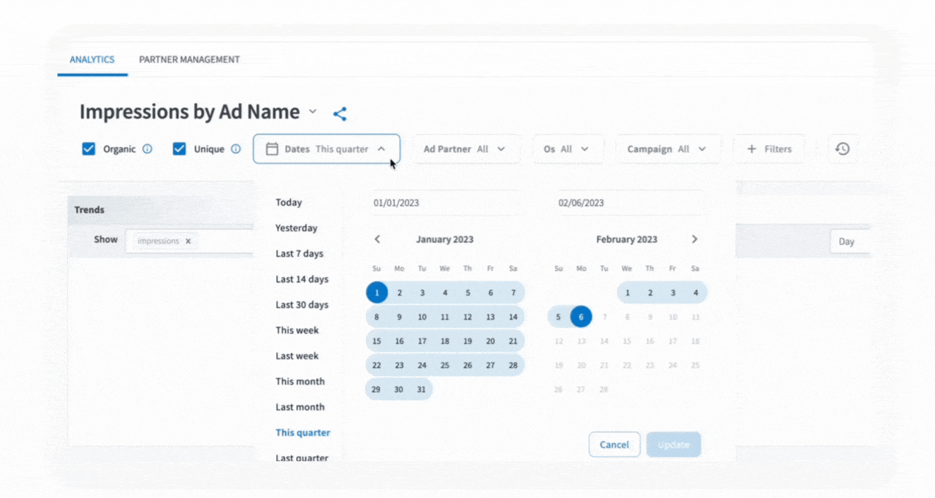
Task: Uncheck the Unique checkbox
Action: (x=180, y=149)
